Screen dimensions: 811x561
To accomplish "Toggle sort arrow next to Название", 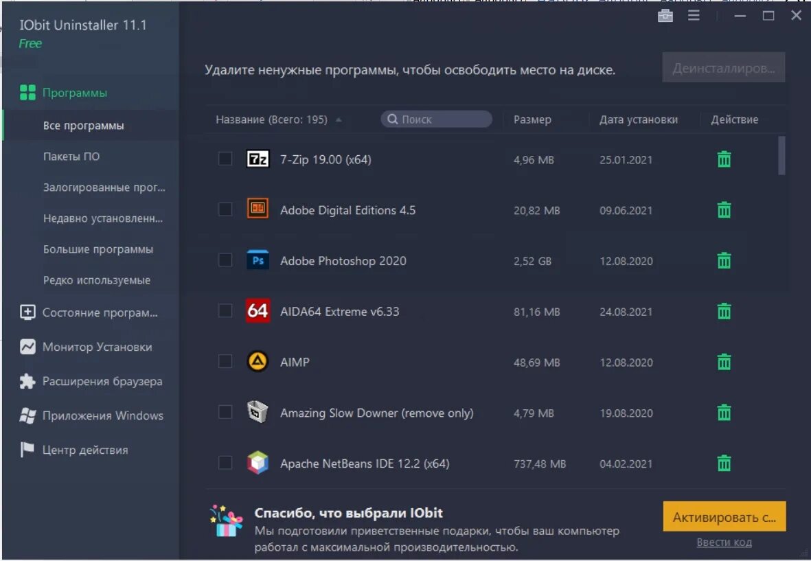I will (339, 120).
